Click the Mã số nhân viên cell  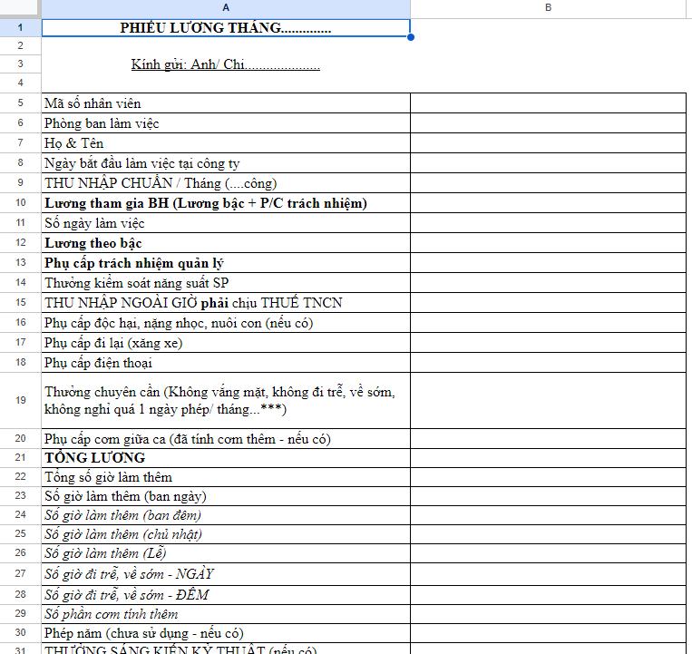pos(226,103)
